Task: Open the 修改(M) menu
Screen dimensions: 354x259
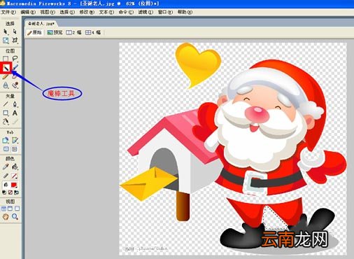Action: pyautogui.click(x=87, y=12)
